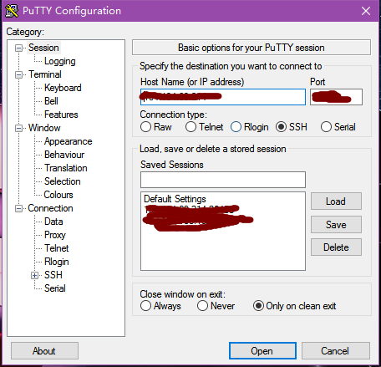Click the Delete session button
This screenshot has height=367, width=381.
coord(336,247)
